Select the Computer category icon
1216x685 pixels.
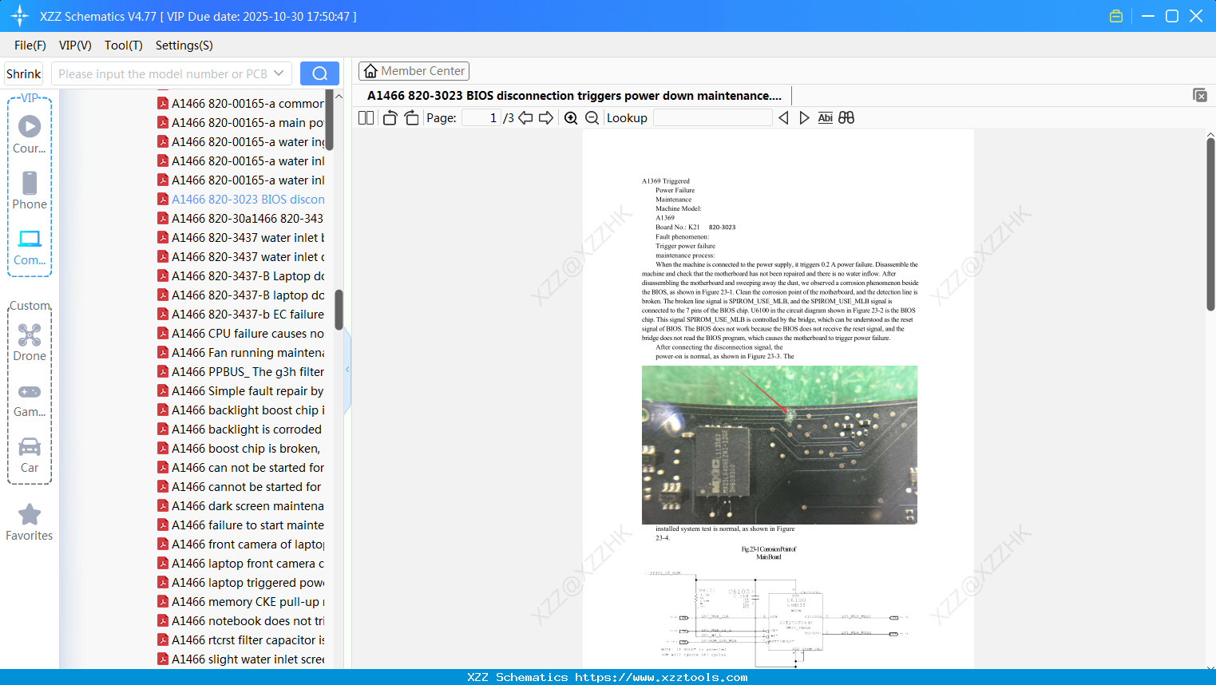tap(30, 247)
